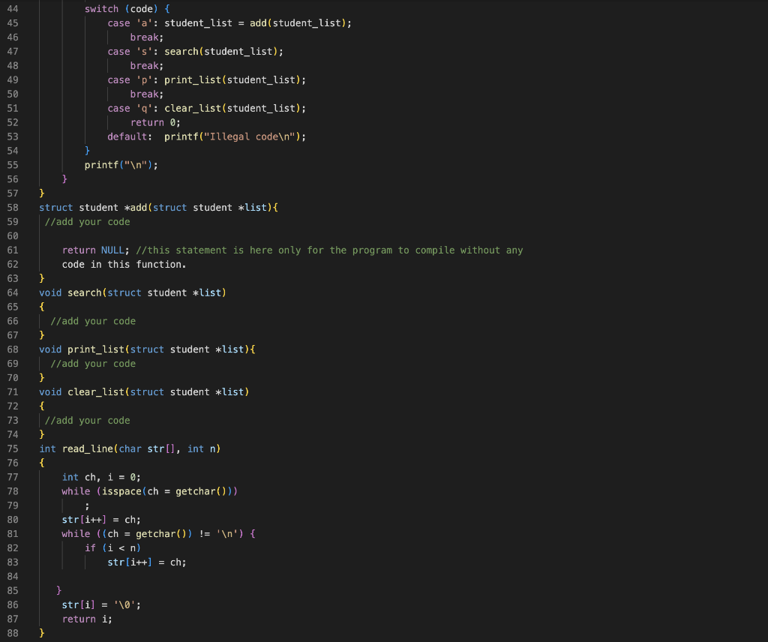Click the default: label on line 53
The image size is (768, 642).
[130, 136]
